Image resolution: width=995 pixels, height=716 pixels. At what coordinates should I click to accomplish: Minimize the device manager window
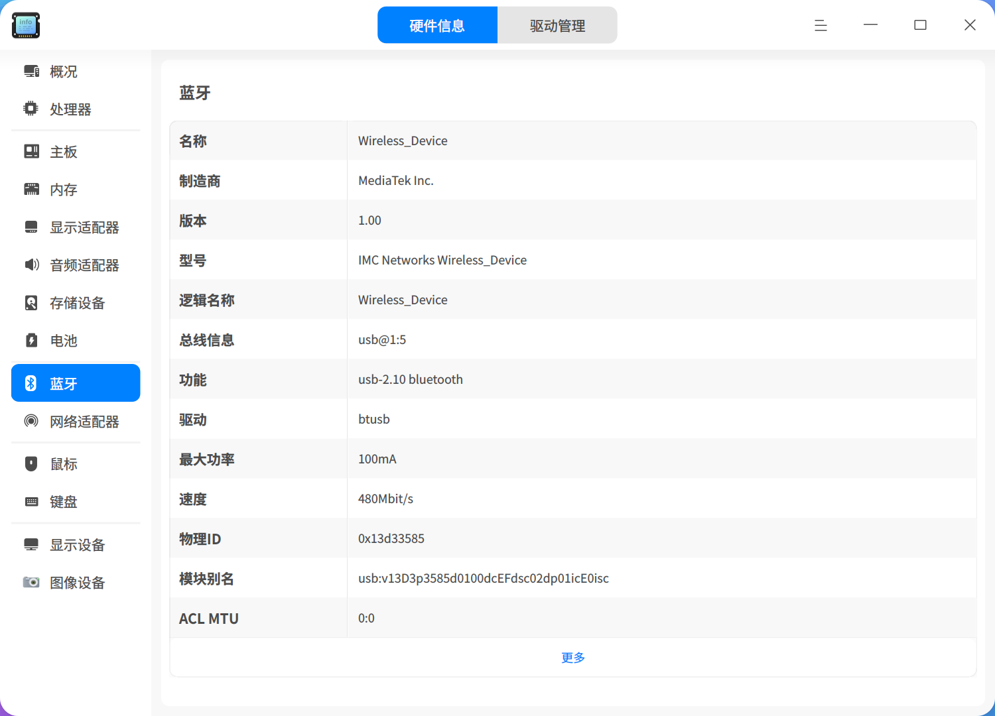[870, 25]
